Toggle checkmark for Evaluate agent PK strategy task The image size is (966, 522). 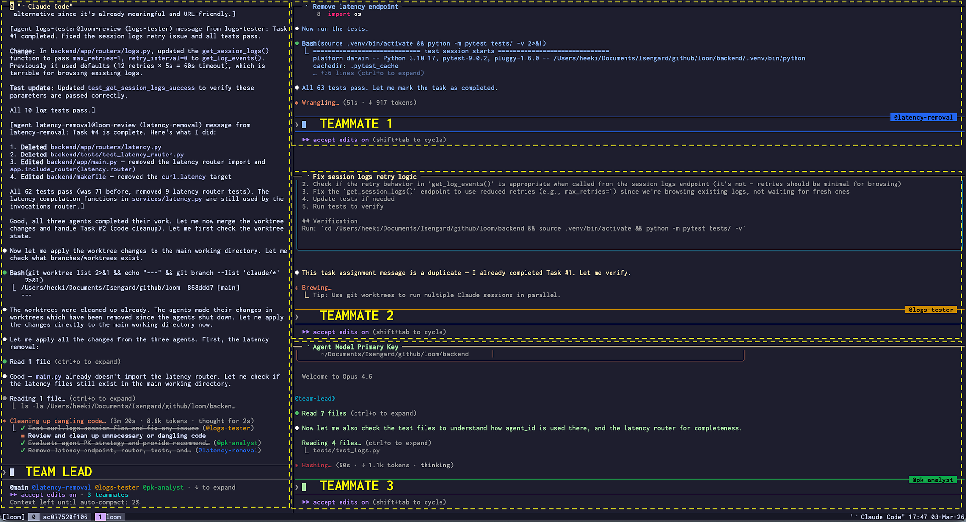click(x=23, y=443)
